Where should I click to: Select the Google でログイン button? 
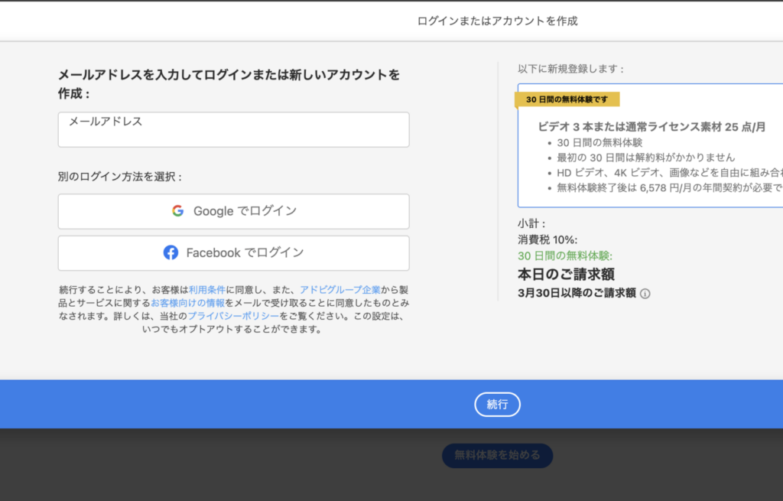(x=233, y=211)
